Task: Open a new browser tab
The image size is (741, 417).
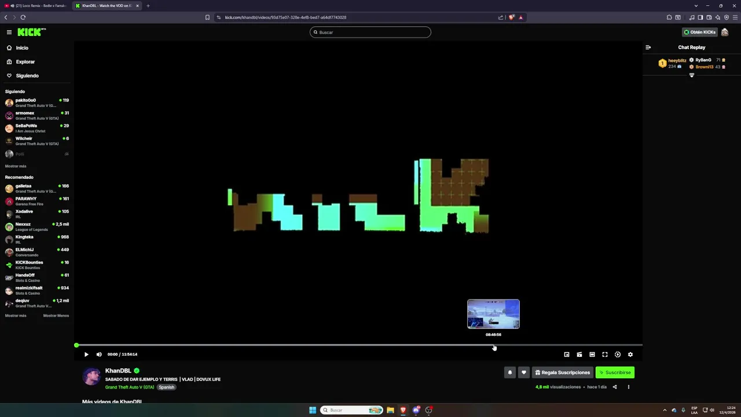Action: click(148, 6)
